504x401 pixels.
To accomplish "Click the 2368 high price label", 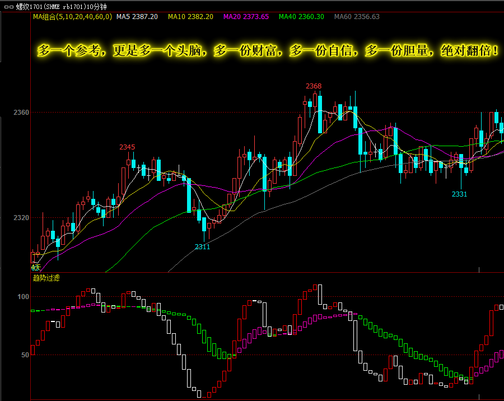I will [x=314, y=86].
